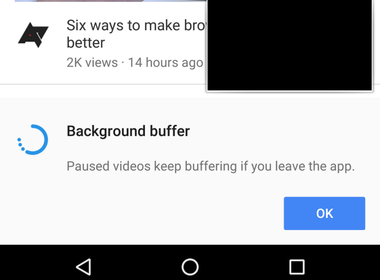The image size is (380, 280).
Task: Tap the Android Police channel avatar
Action: (x=33, y=35)
